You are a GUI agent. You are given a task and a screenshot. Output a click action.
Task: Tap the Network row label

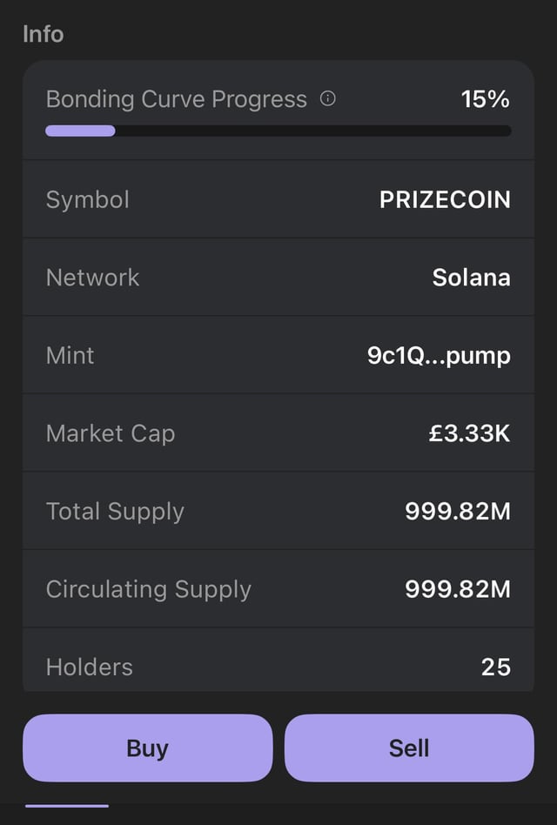coord(92,278)
